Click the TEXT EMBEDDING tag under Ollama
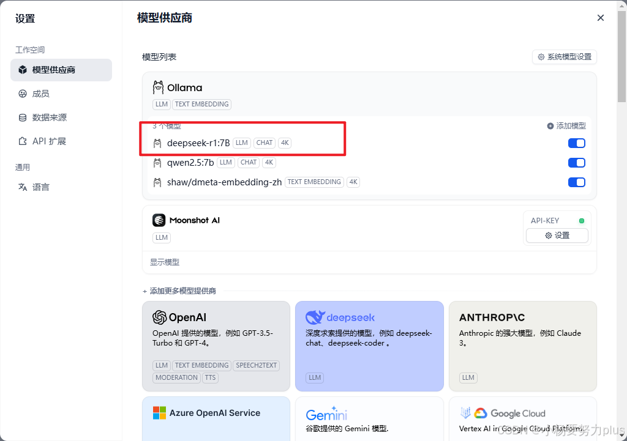627x441 pixels. coord(201,104)
